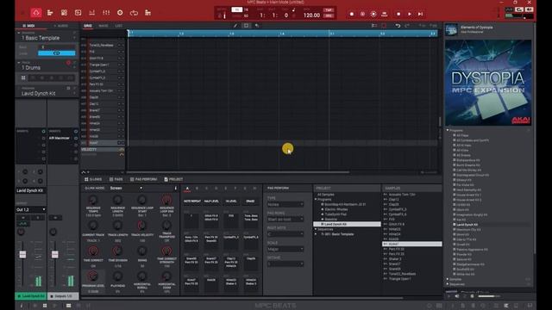
Task: Select the Acoustic Tom 12in sample
Action: pyautogui.click(x=402, y=195)
